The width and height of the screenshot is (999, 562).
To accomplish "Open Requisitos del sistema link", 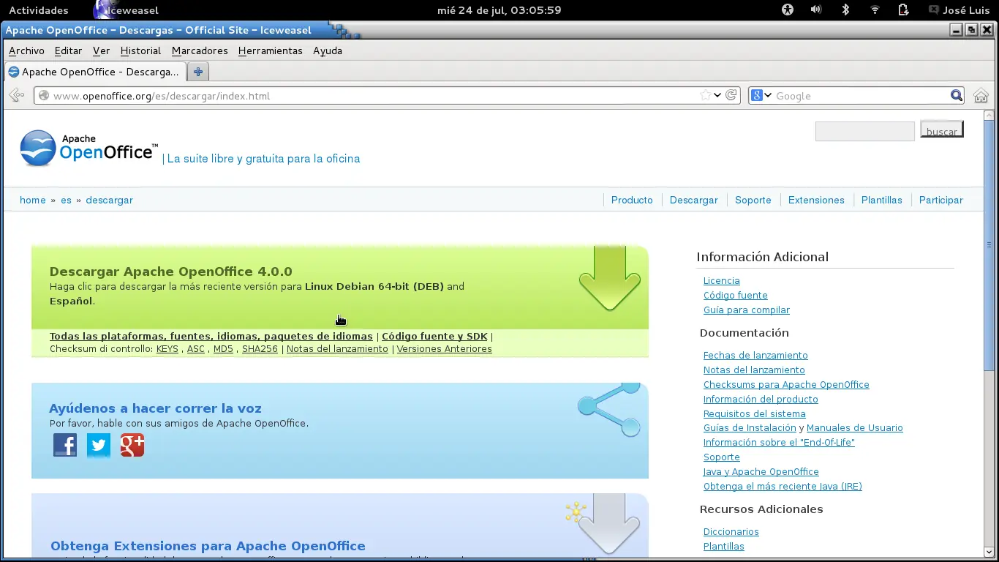I will click(755, 414).
